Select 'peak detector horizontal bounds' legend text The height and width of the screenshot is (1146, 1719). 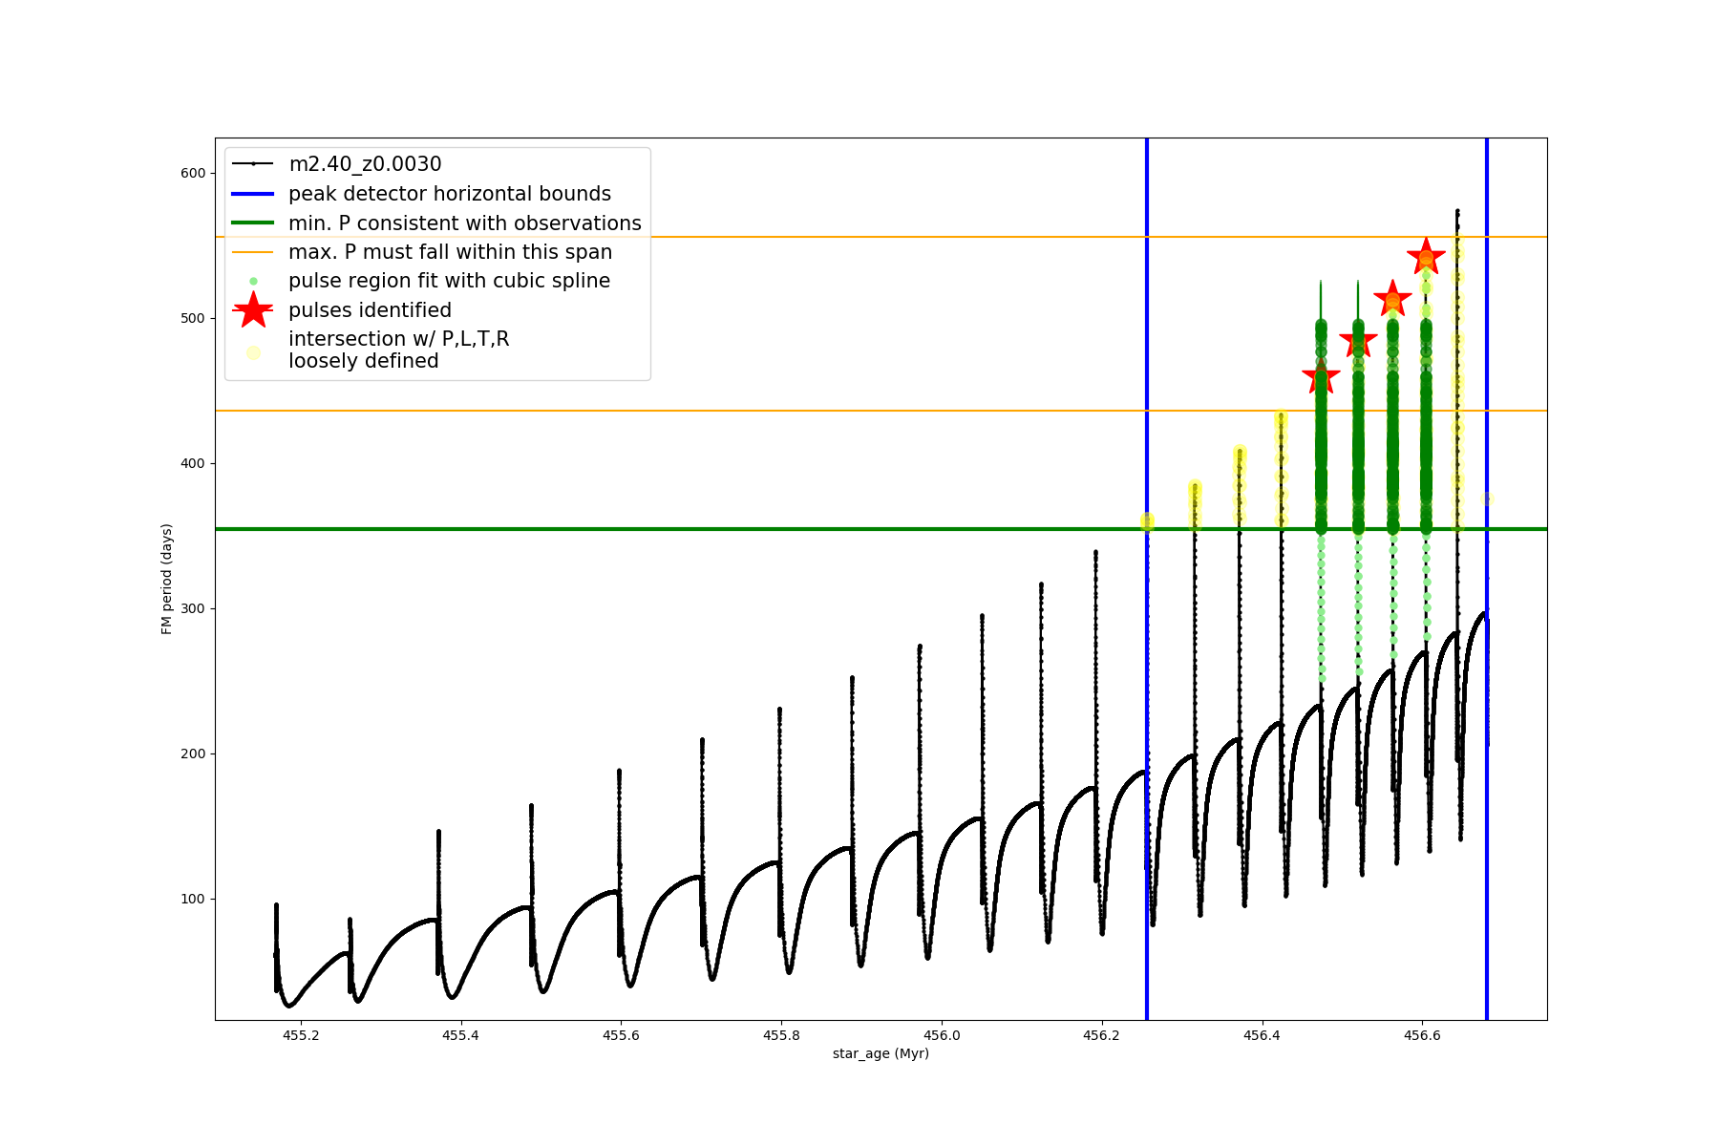[449, 194]
